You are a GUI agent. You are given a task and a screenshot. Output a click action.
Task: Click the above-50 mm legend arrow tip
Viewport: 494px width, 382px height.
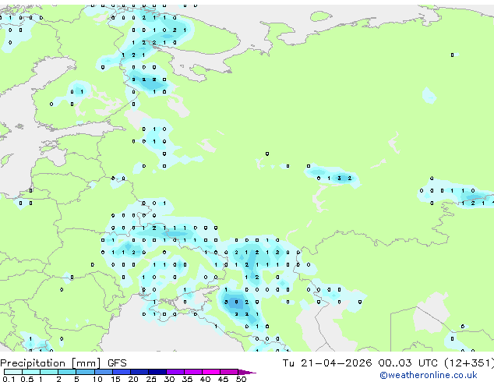(247, 372)
